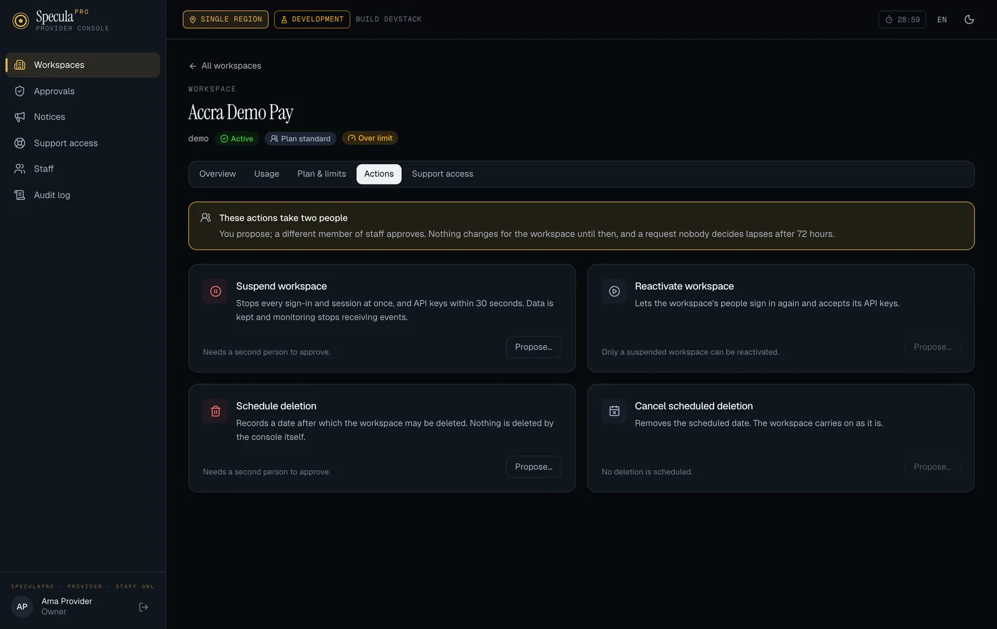This screenshot has height=629, width=997.
Task: Select the Actions tab
Action: click(379, 174)
